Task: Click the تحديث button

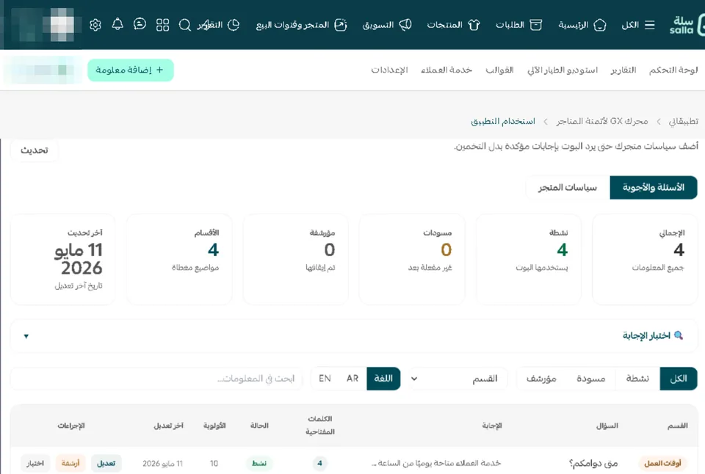Action: (x=35, y=150)
